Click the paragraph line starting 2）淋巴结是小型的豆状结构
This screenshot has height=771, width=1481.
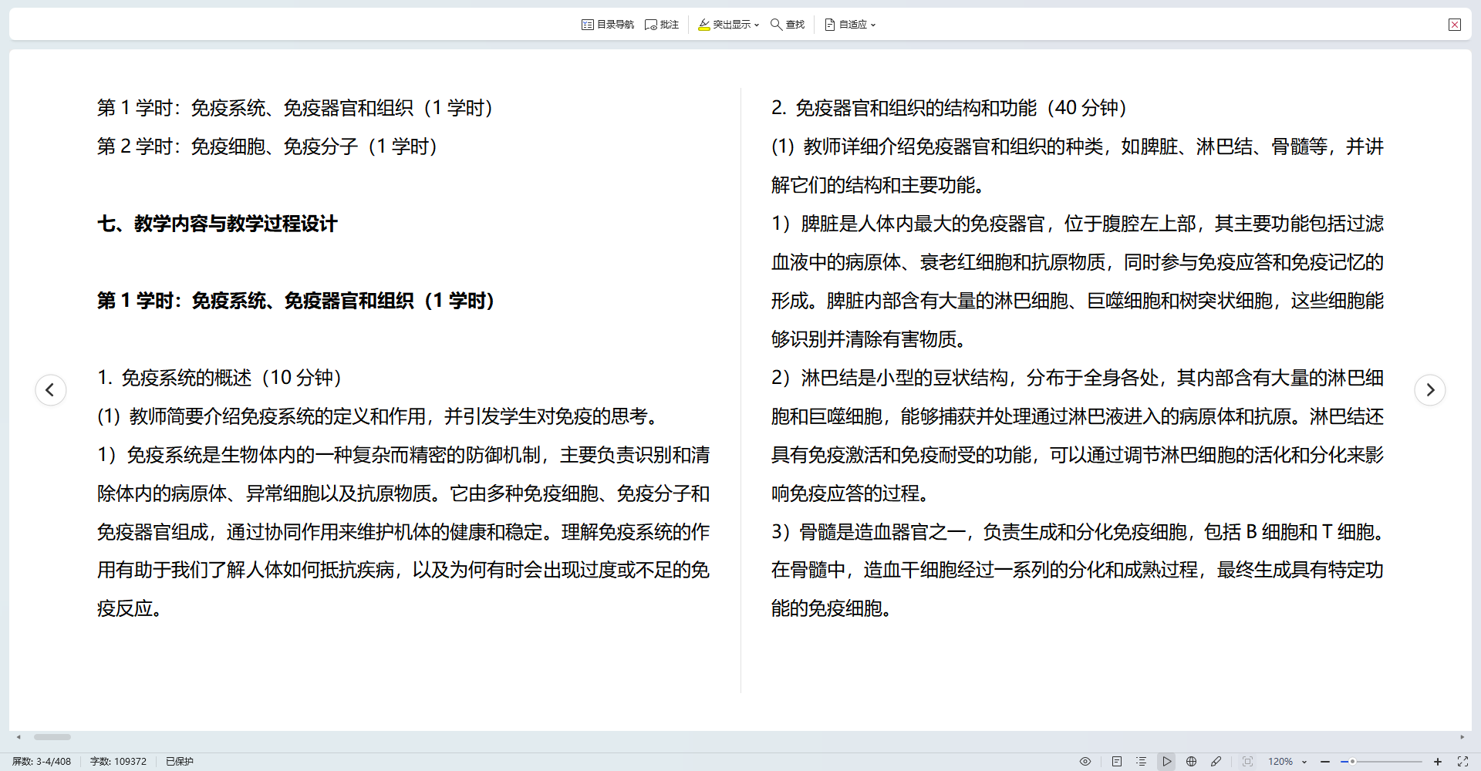(1078, 378)
